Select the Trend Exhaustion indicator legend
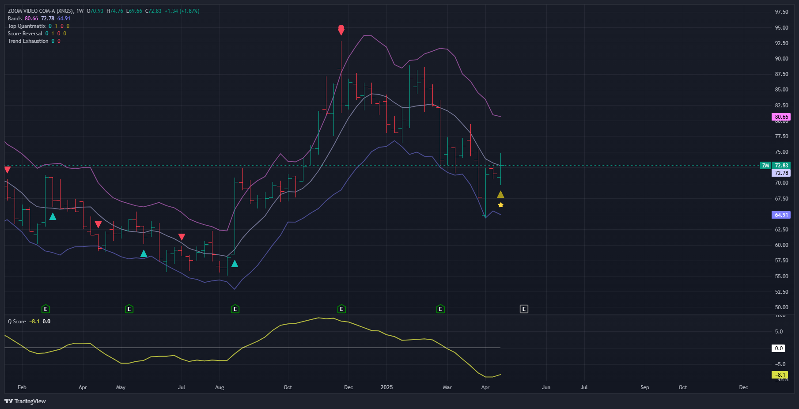799x409 pixels. (28, 41)
